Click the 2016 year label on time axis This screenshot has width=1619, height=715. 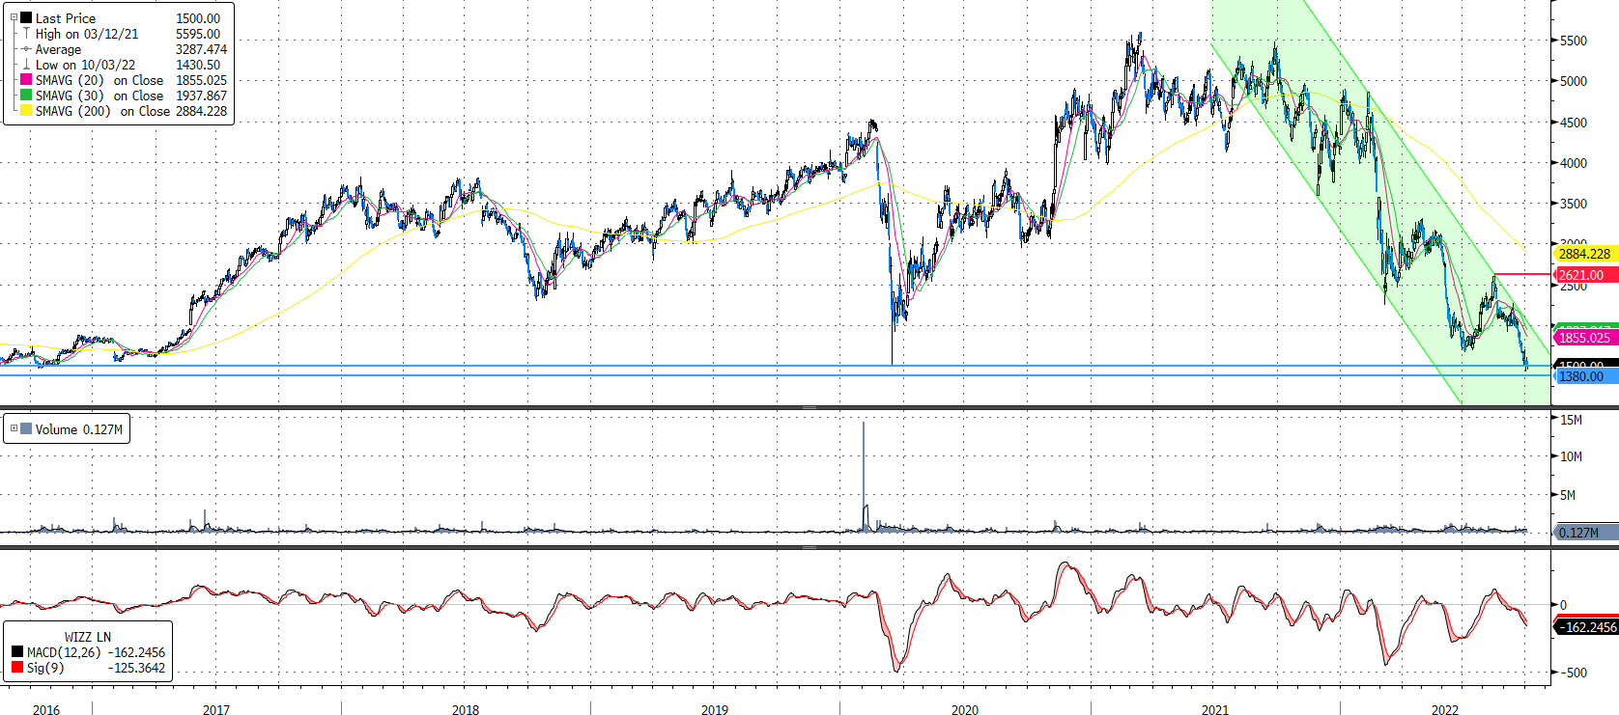[46, 709]
